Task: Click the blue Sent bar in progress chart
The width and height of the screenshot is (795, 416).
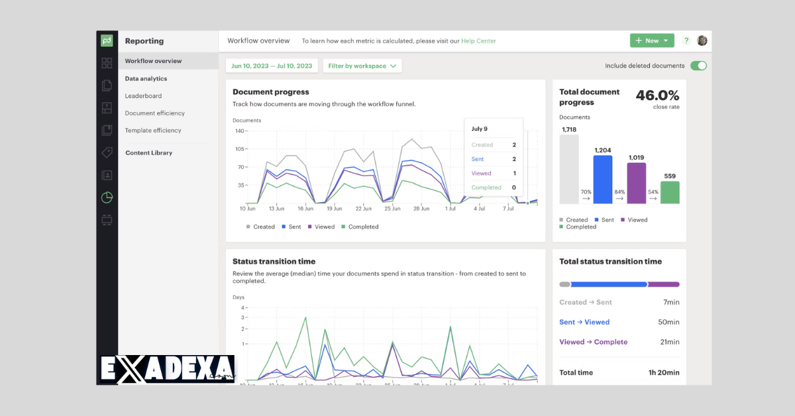Action: click(x=603, y=180)
